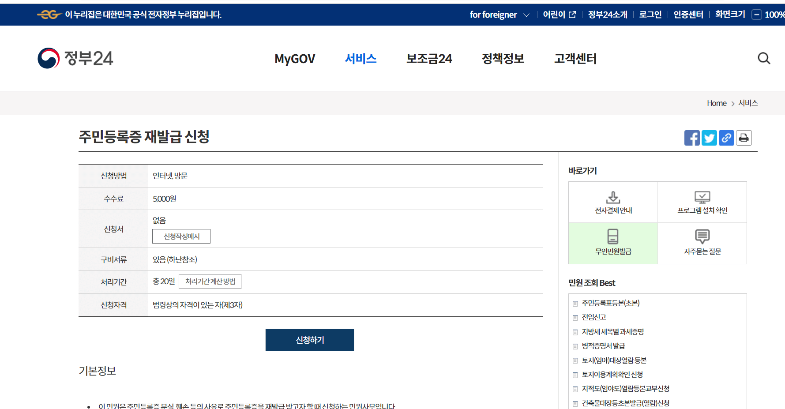This screenshot has width=785, height=409.
Task: Click 로그인 in the top bar
Action: tap(650, 14)
